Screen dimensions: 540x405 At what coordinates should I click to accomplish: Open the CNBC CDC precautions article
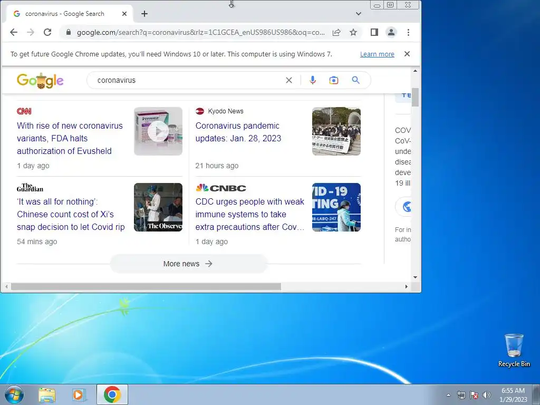pyautogui.click(x=250, y=214)
